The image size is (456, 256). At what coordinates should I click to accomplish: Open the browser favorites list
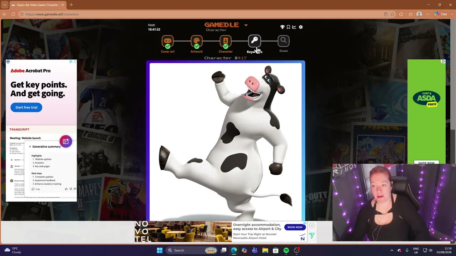410,14
